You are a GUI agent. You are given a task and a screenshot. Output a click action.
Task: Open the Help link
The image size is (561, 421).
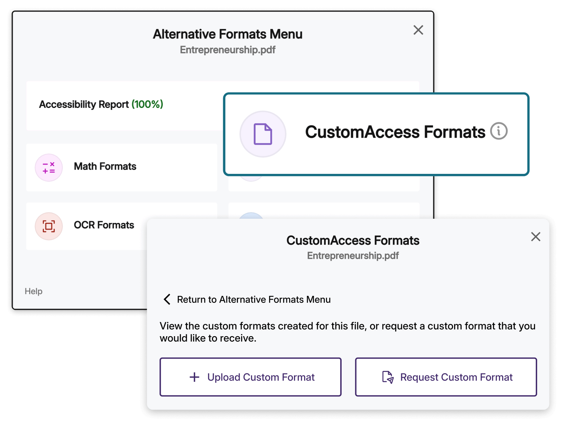point(33,291)
